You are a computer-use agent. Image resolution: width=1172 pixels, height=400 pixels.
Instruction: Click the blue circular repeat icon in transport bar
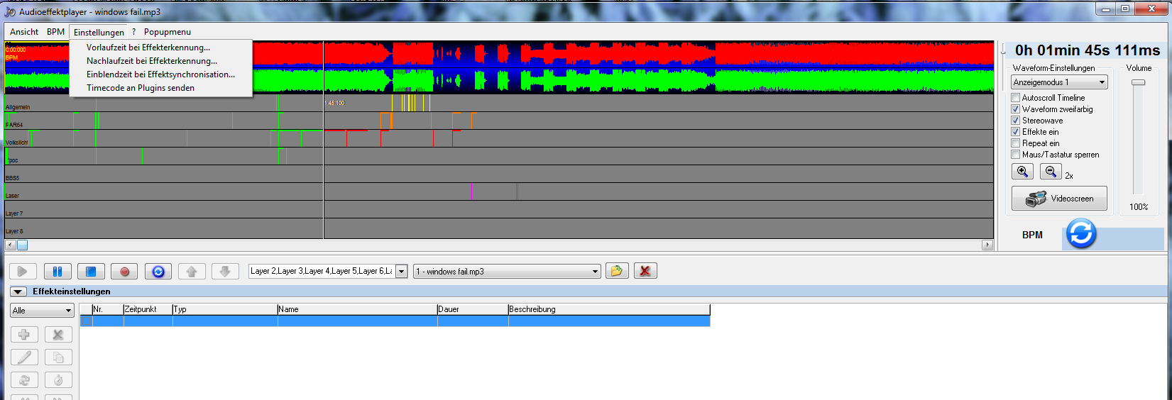(158, 271)
